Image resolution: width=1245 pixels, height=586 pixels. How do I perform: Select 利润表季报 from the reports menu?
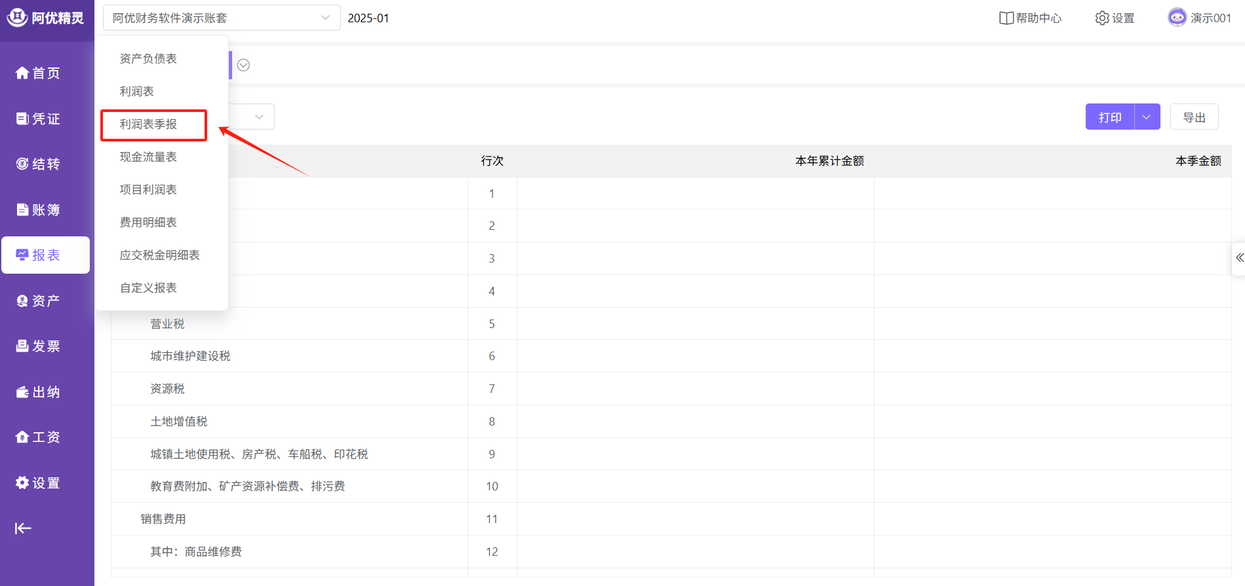tap(148, 124)
